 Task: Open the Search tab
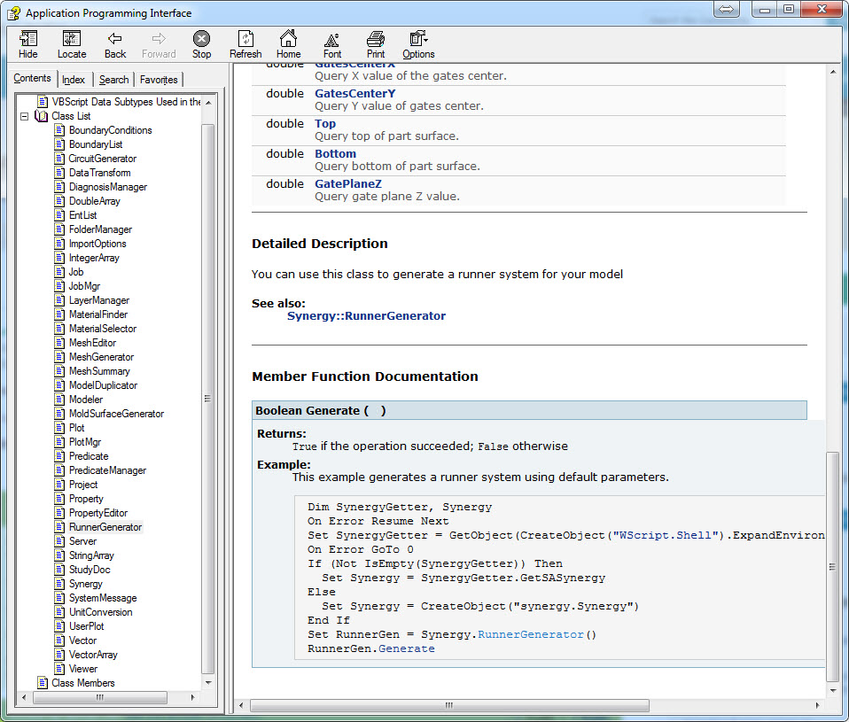(x=113, y=79)
